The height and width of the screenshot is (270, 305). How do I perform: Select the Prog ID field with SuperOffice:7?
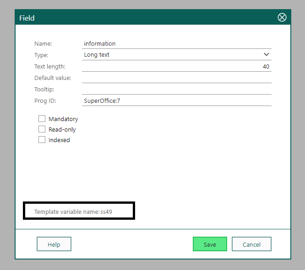[176, 101]
